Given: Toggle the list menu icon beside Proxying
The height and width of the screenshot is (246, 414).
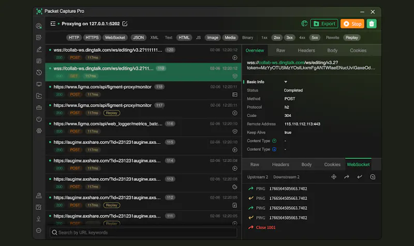Looking at the screenshot, I should click(x=53, y=24).
